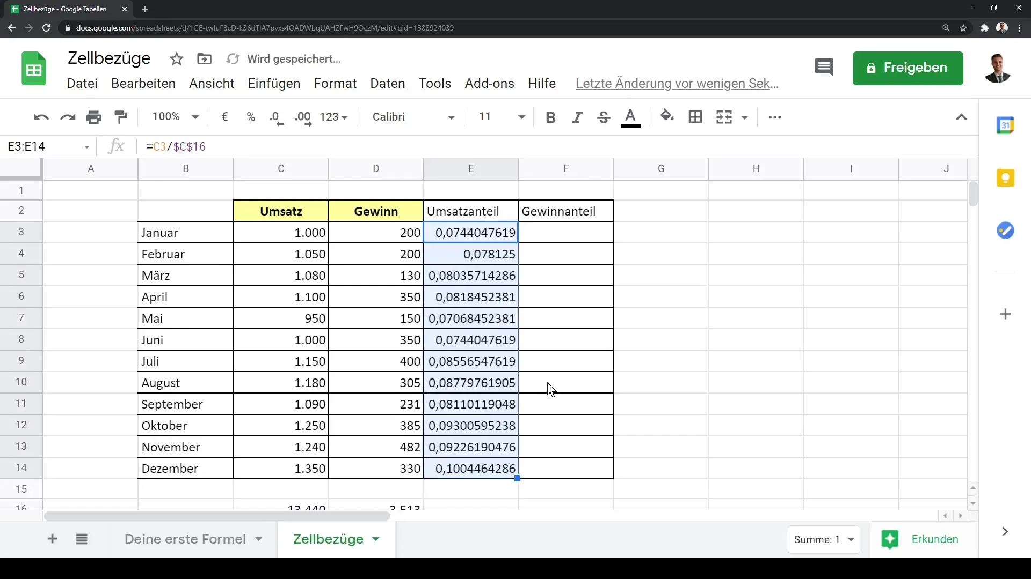Reload page with browser refresh icon
The height and width of the screenshot is (579, 1031).
46,28
